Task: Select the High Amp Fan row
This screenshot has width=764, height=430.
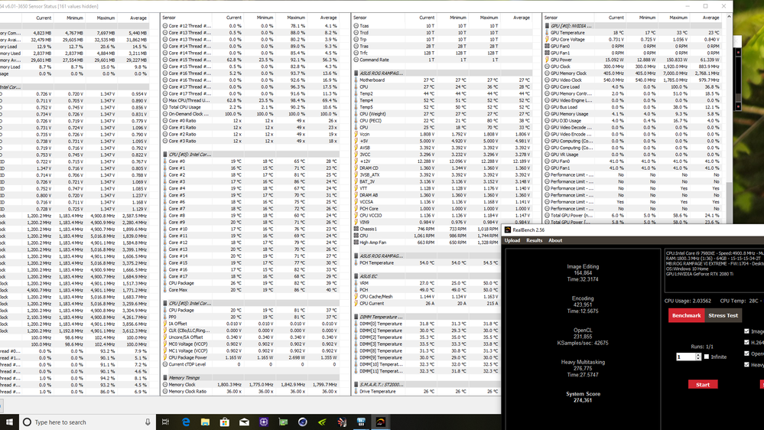Action: pos(427,243)
